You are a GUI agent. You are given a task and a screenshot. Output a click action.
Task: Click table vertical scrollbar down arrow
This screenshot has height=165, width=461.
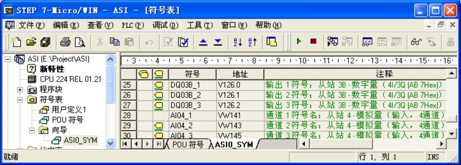tap(452, 134)
